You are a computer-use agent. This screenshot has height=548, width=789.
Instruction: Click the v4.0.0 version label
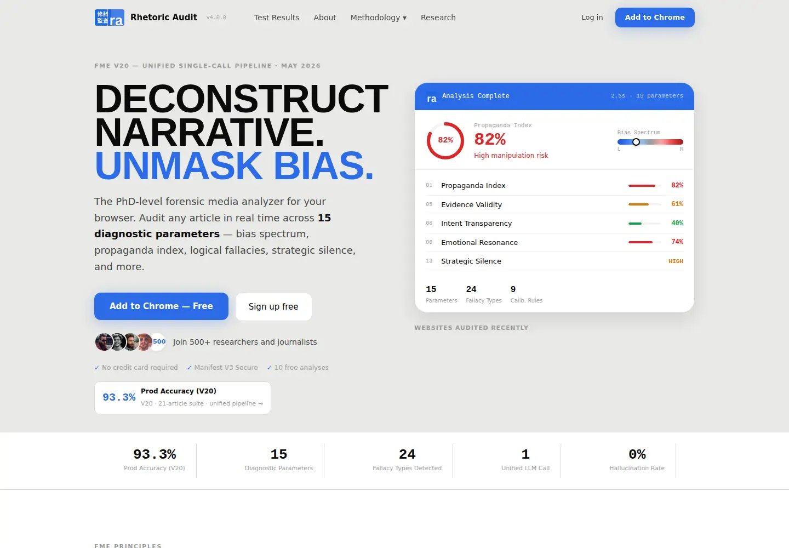(216, 18)
